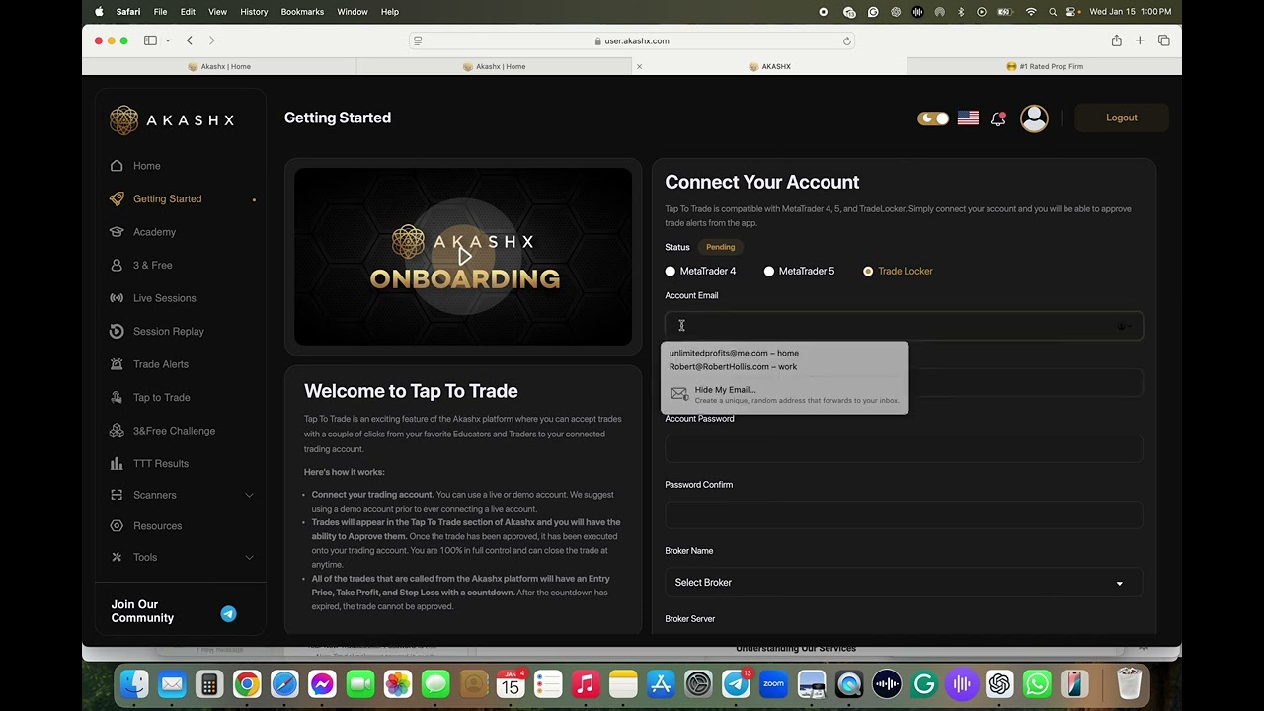Open the Safari History menu
The width and height of the screenshot is (1264, 711).
tap(254, 12)
